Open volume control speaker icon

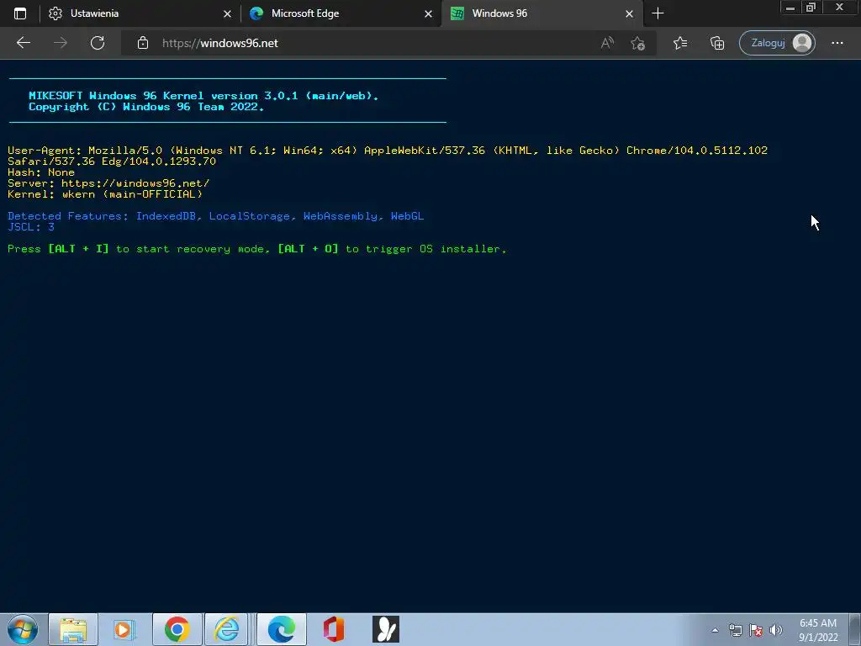776,630
